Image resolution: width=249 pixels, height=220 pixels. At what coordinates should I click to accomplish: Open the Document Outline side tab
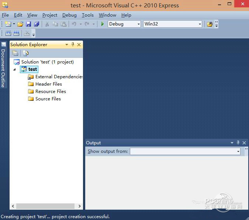tap(3, 65)
